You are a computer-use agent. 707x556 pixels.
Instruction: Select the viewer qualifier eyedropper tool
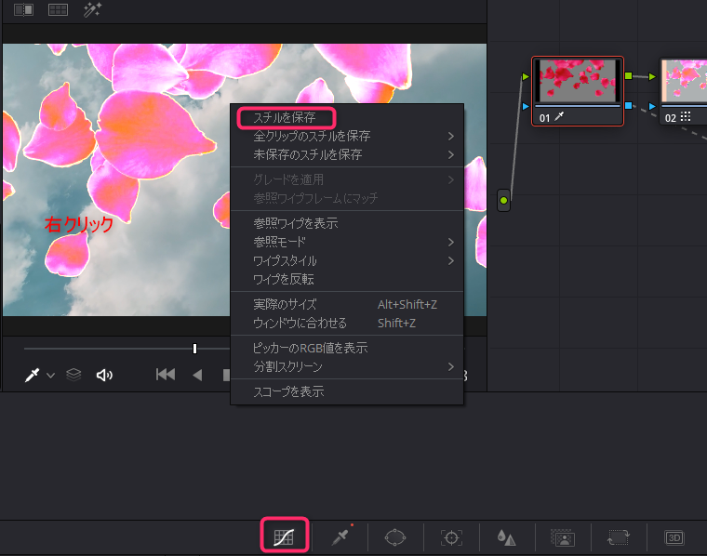tap(32, 375)
